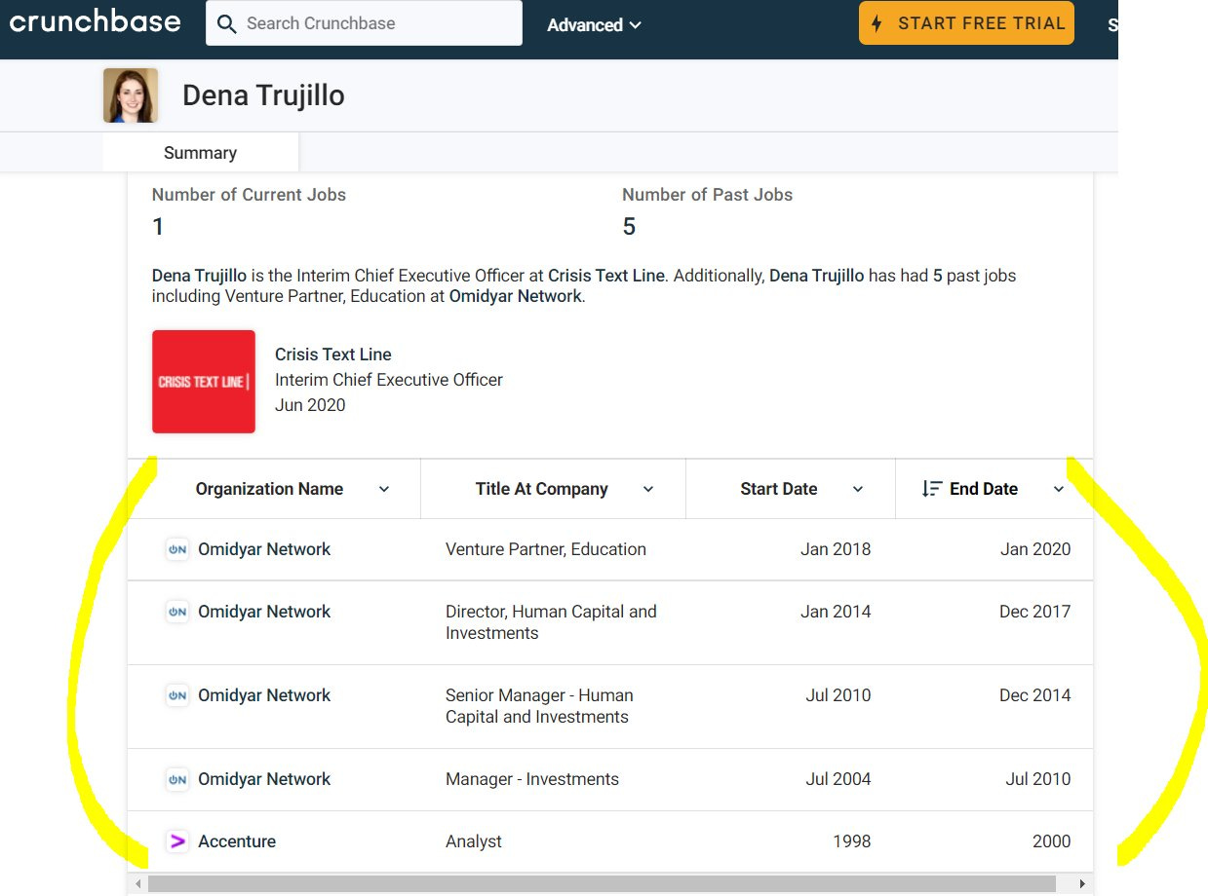Open Omidyar Network in Director row

(264, 612)
